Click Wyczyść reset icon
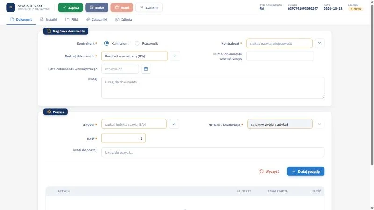 tap(261, 171)
